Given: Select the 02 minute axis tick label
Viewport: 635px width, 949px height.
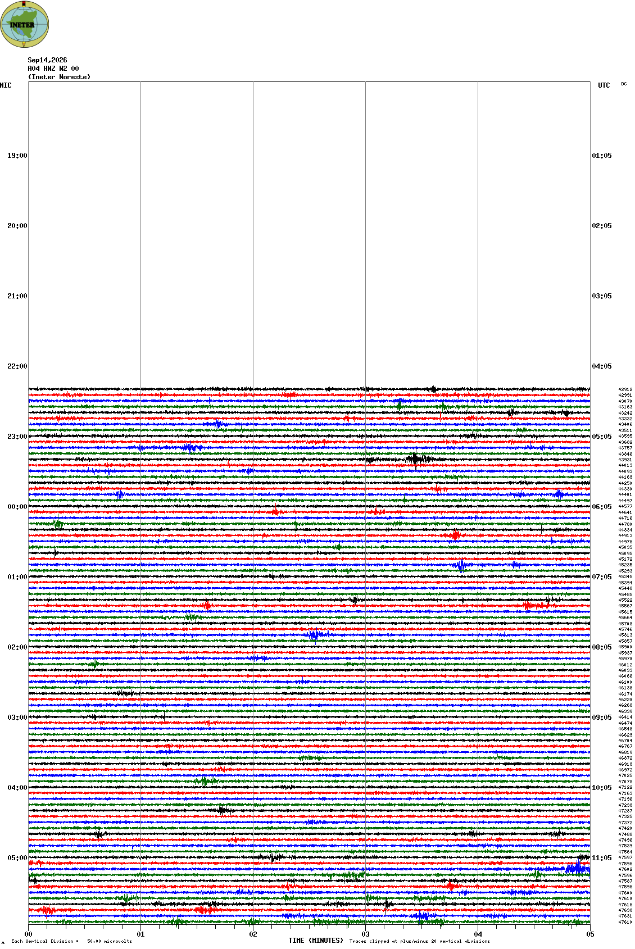Looking at the screenshot, I should 253,934.
